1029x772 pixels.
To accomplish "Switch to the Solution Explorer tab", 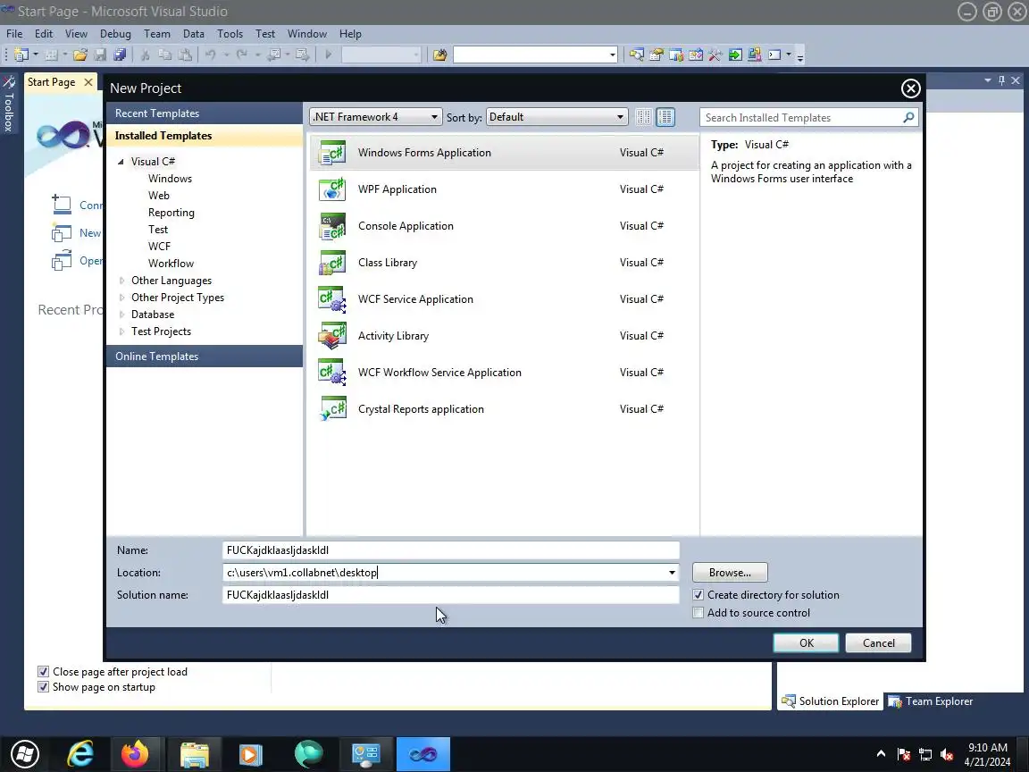I will tap(830, 701).
